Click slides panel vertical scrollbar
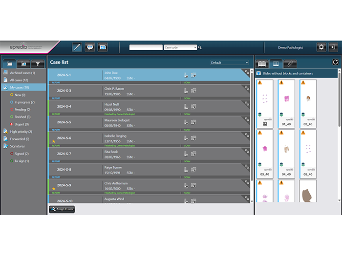 pos(340,99)
